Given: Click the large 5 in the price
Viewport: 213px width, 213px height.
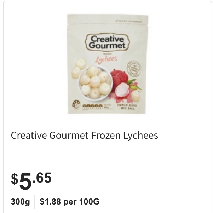Looking at the screenshot, I should 25,181.
